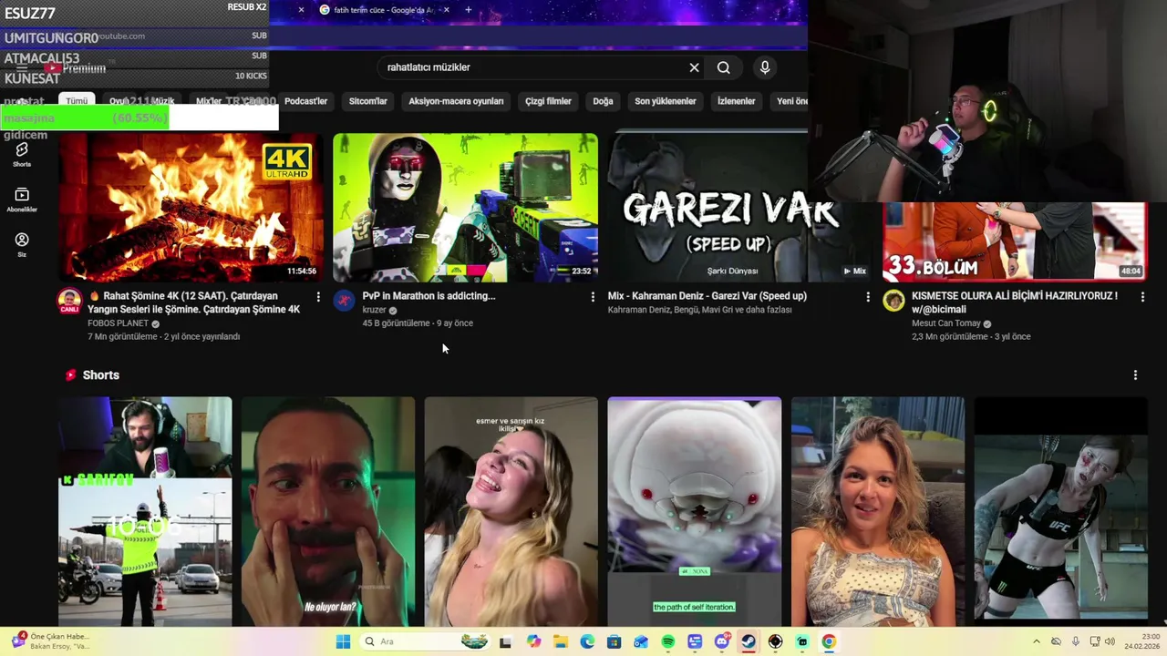Open options menu for Garezi Var mix
This screenshot has height=656, width=1167.
[867, 297]
